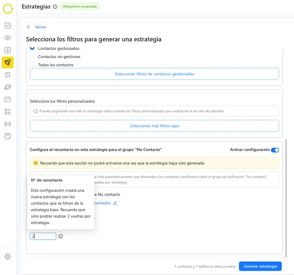Click the Webphone conectado status badge

click(80, 7)
